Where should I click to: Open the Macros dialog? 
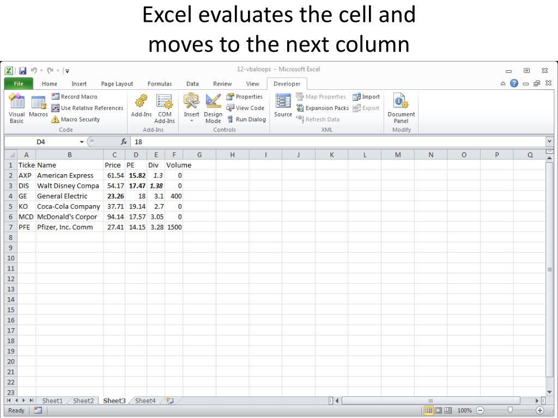pyautogui.click(x=38, y=106)
